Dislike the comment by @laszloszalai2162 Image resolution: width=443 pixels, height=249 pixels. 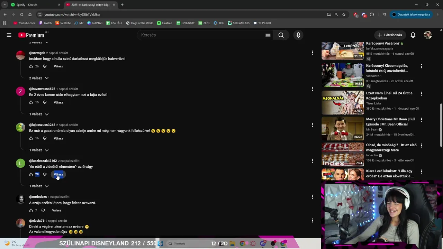tap(45, 174)
